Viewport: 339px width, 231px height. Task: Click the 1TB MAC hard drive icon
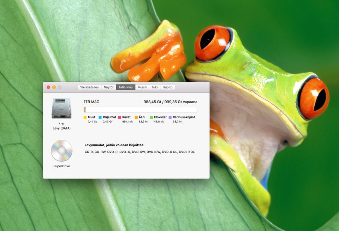61,108
